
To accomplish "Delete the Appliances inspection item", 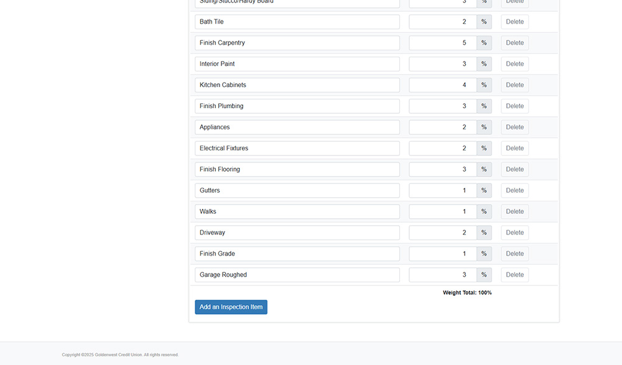I will 514,127.
